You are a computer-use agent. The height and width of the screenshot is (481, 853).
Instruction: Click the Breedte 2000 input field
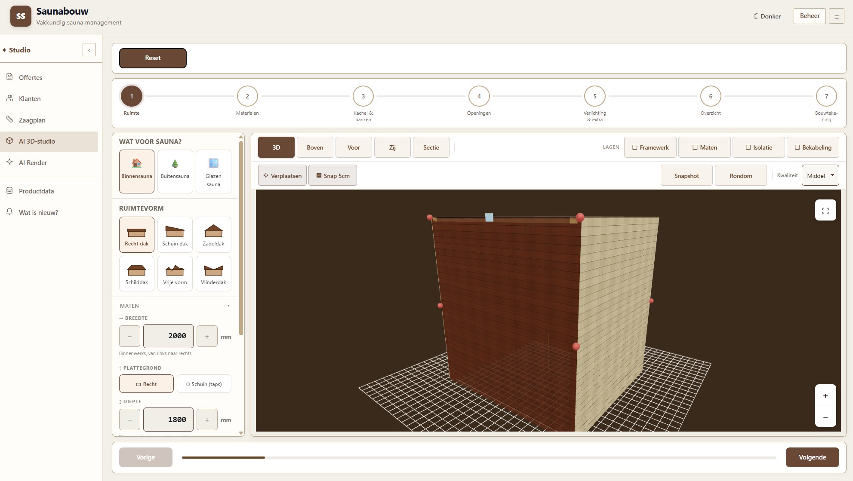[x=168, y=336]
